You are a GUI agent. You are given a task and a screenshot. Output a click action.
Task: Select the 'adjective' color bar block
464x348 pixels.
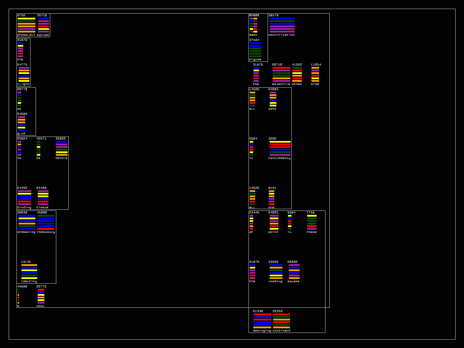tap(281, 74)
